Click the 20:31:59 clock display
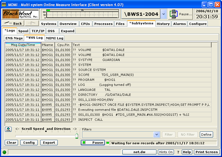The width and height of the screenshot is (222, 157). click(x=207, y=17)
